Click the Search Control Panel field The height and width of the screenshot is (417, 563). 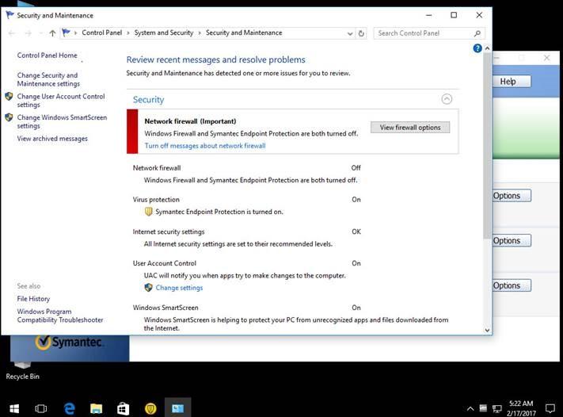[x=424, y=33]
